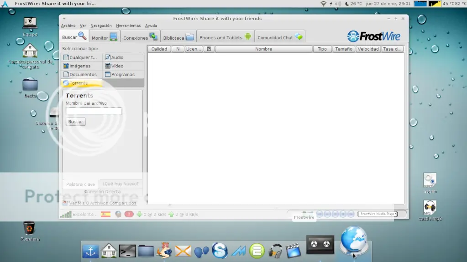Open the home folder dock icon

[x=109, y=251]
